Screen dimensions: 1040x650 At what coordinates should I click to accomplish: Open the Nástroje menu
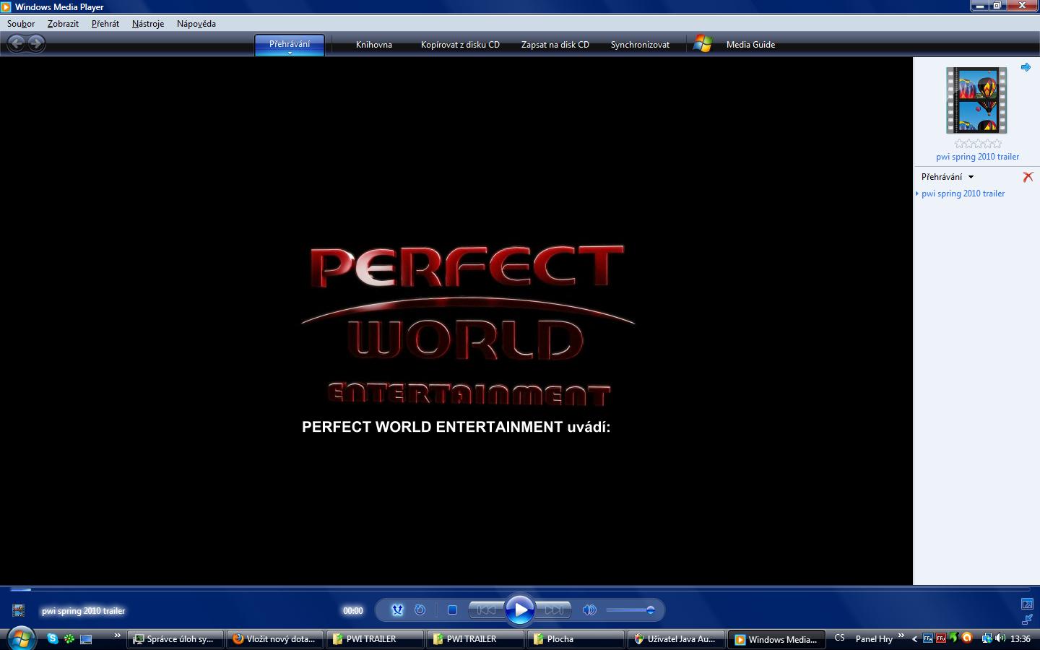point(148,24)
